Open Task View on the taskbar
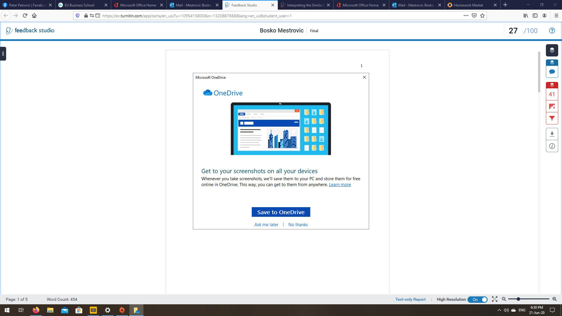This screenshot has width=562, height=316. 21,310
